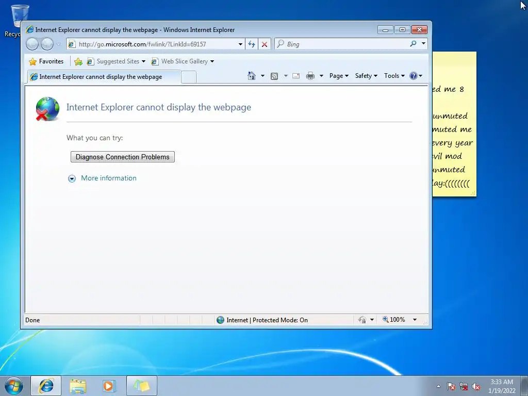Click the magnifier Search icon
This screenshot has height=396, width=528.
413,44
